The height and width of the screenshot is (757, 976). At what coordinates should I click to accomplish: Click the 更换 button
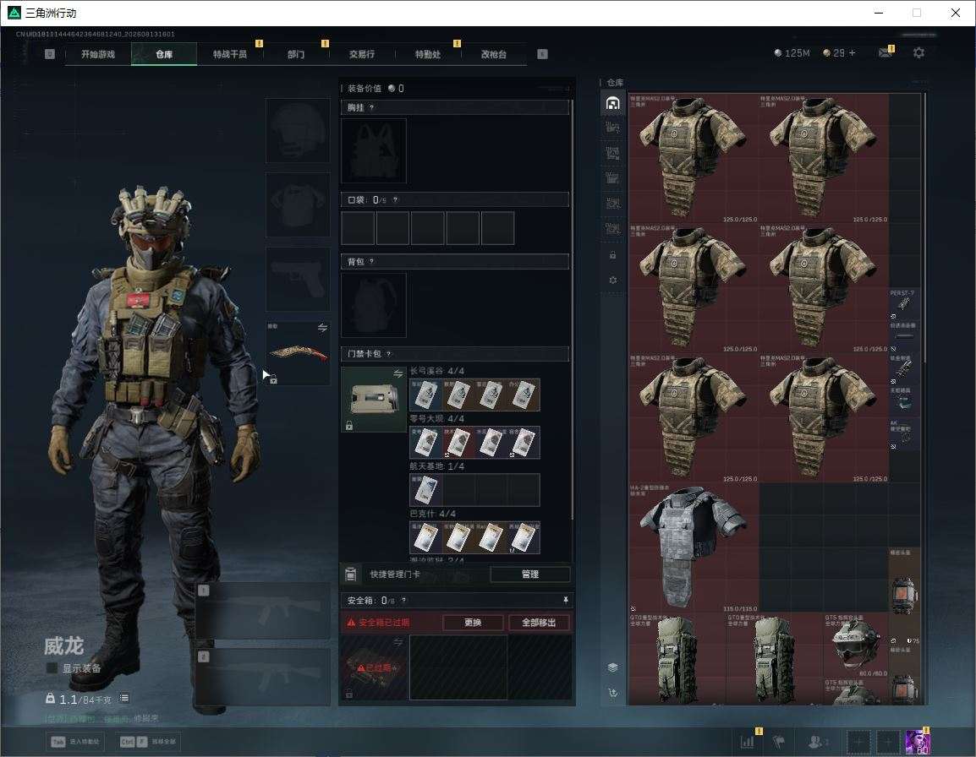point(473,622)
